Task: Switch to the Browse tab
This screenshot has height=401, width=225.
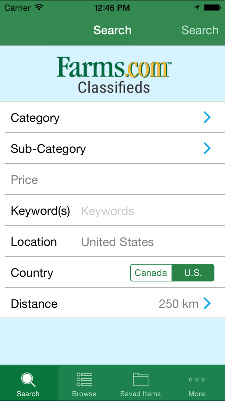Action: coord(84,383)
